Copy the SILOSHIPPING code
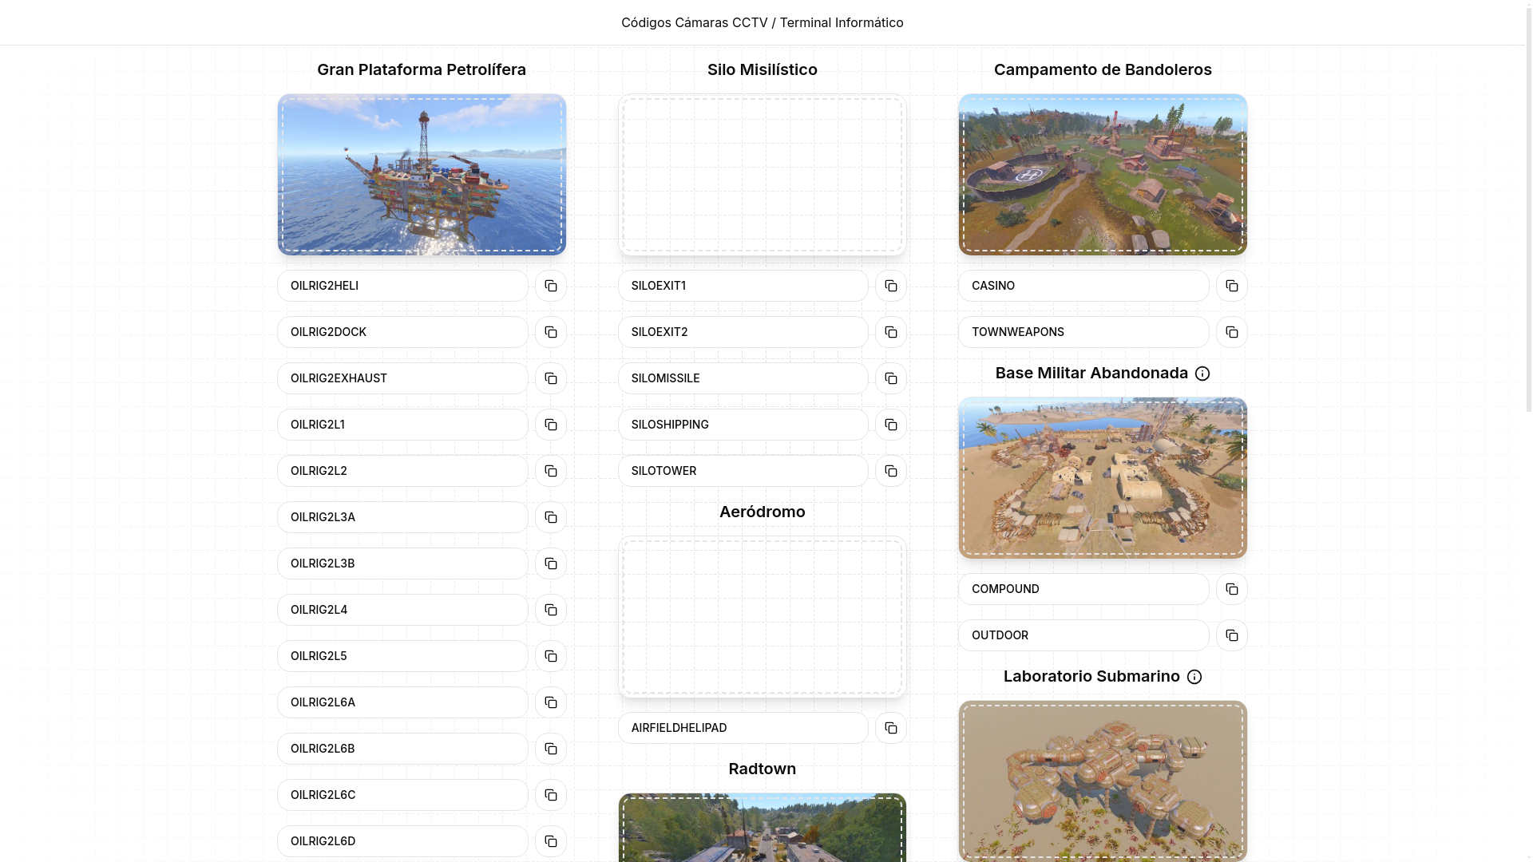The image size is (1533, 862). pyautogui.click(x=891, y=425)
